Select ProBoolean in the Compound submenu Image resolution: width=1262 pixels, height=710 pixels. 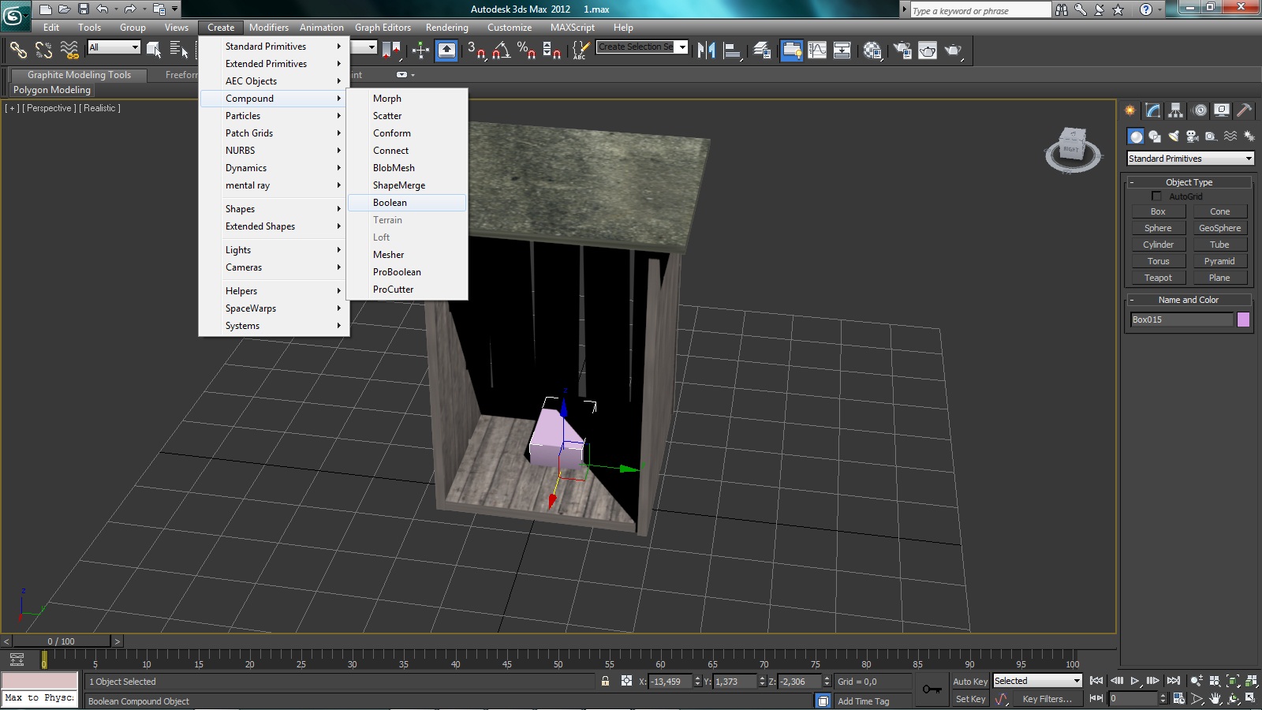click(x=397, y=272)
